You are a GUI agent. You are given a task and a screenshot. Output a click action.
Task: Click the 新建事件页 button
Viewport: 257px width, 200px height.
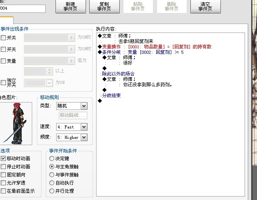click(71, 7)
